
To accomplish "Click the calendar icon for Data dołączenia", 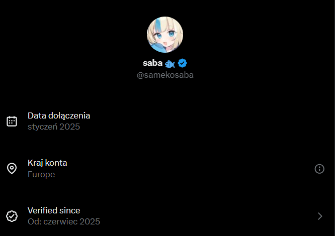I will [x=12, y=122].
